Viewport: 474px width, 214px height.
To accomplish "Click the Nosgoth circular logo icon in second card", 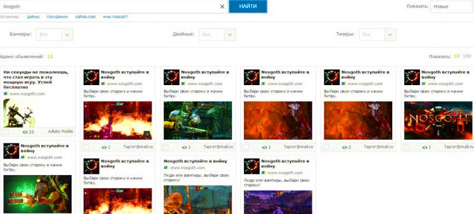I will pos(91,77).
